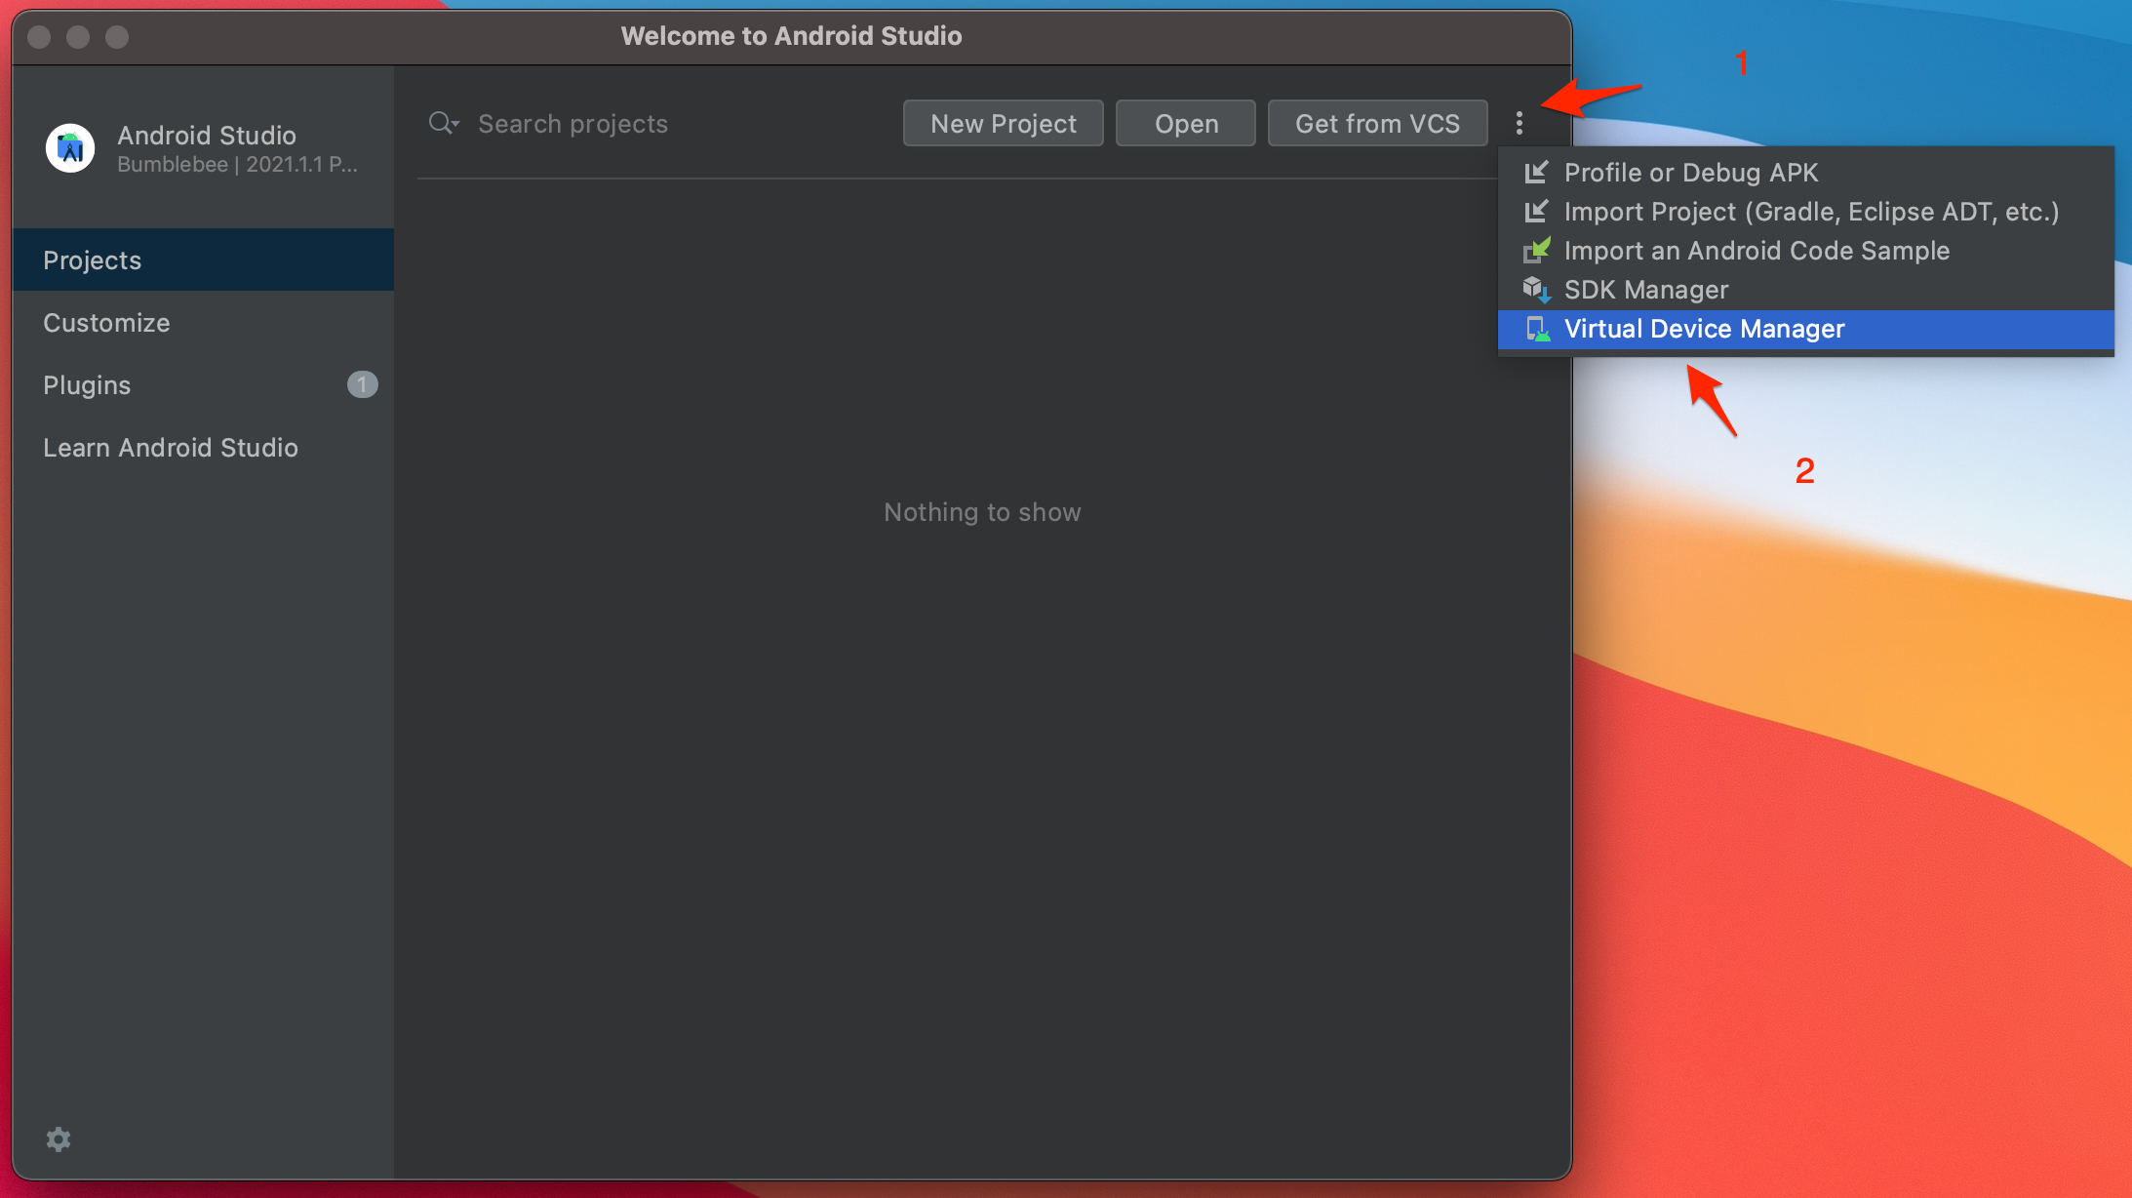Click the SDK Manager box icon

click(x=1536, y=290)
